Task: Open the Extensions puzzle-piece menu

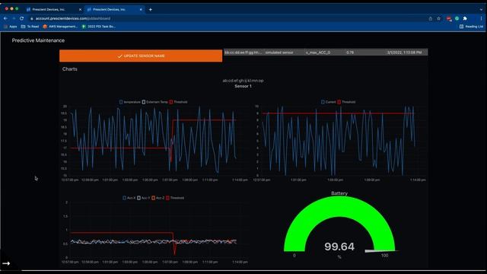Action: (x=465, y=18)
